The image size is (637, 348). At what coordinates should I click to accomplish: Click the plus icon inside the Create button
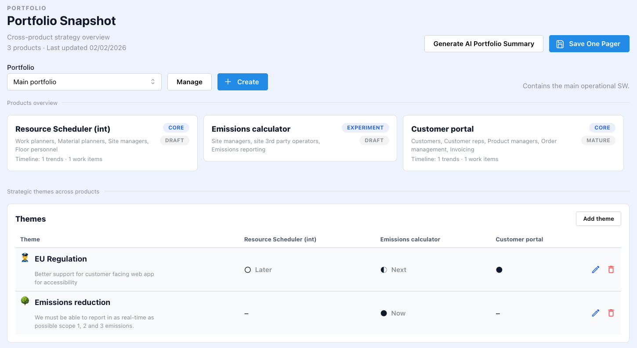pyautogui.click(x=228, y=82)
